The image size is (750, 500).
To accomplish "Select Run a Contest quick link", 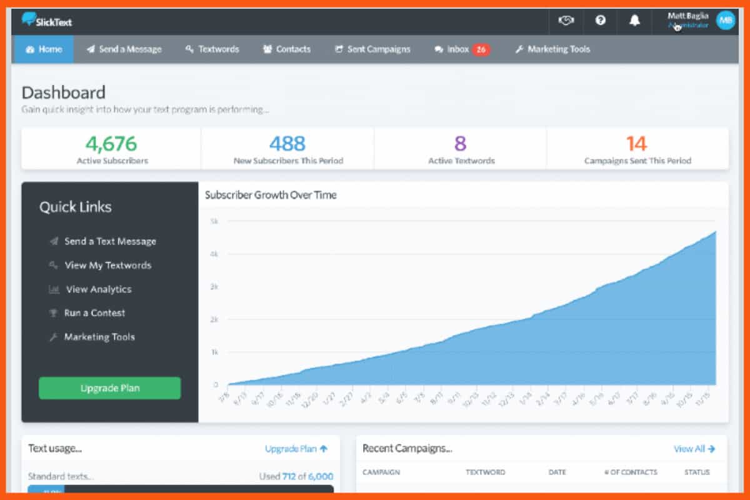I will [94, 312].
